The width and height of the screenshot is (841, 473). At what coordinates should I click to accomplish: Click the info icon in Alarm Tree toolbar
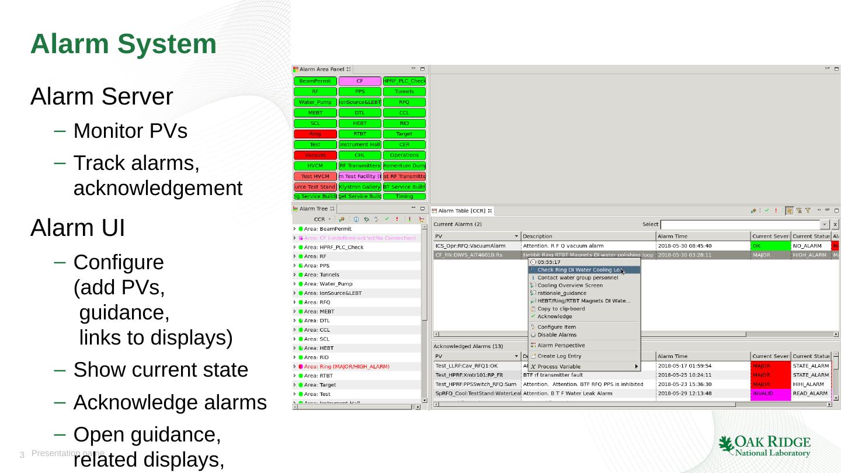(356, 220)
